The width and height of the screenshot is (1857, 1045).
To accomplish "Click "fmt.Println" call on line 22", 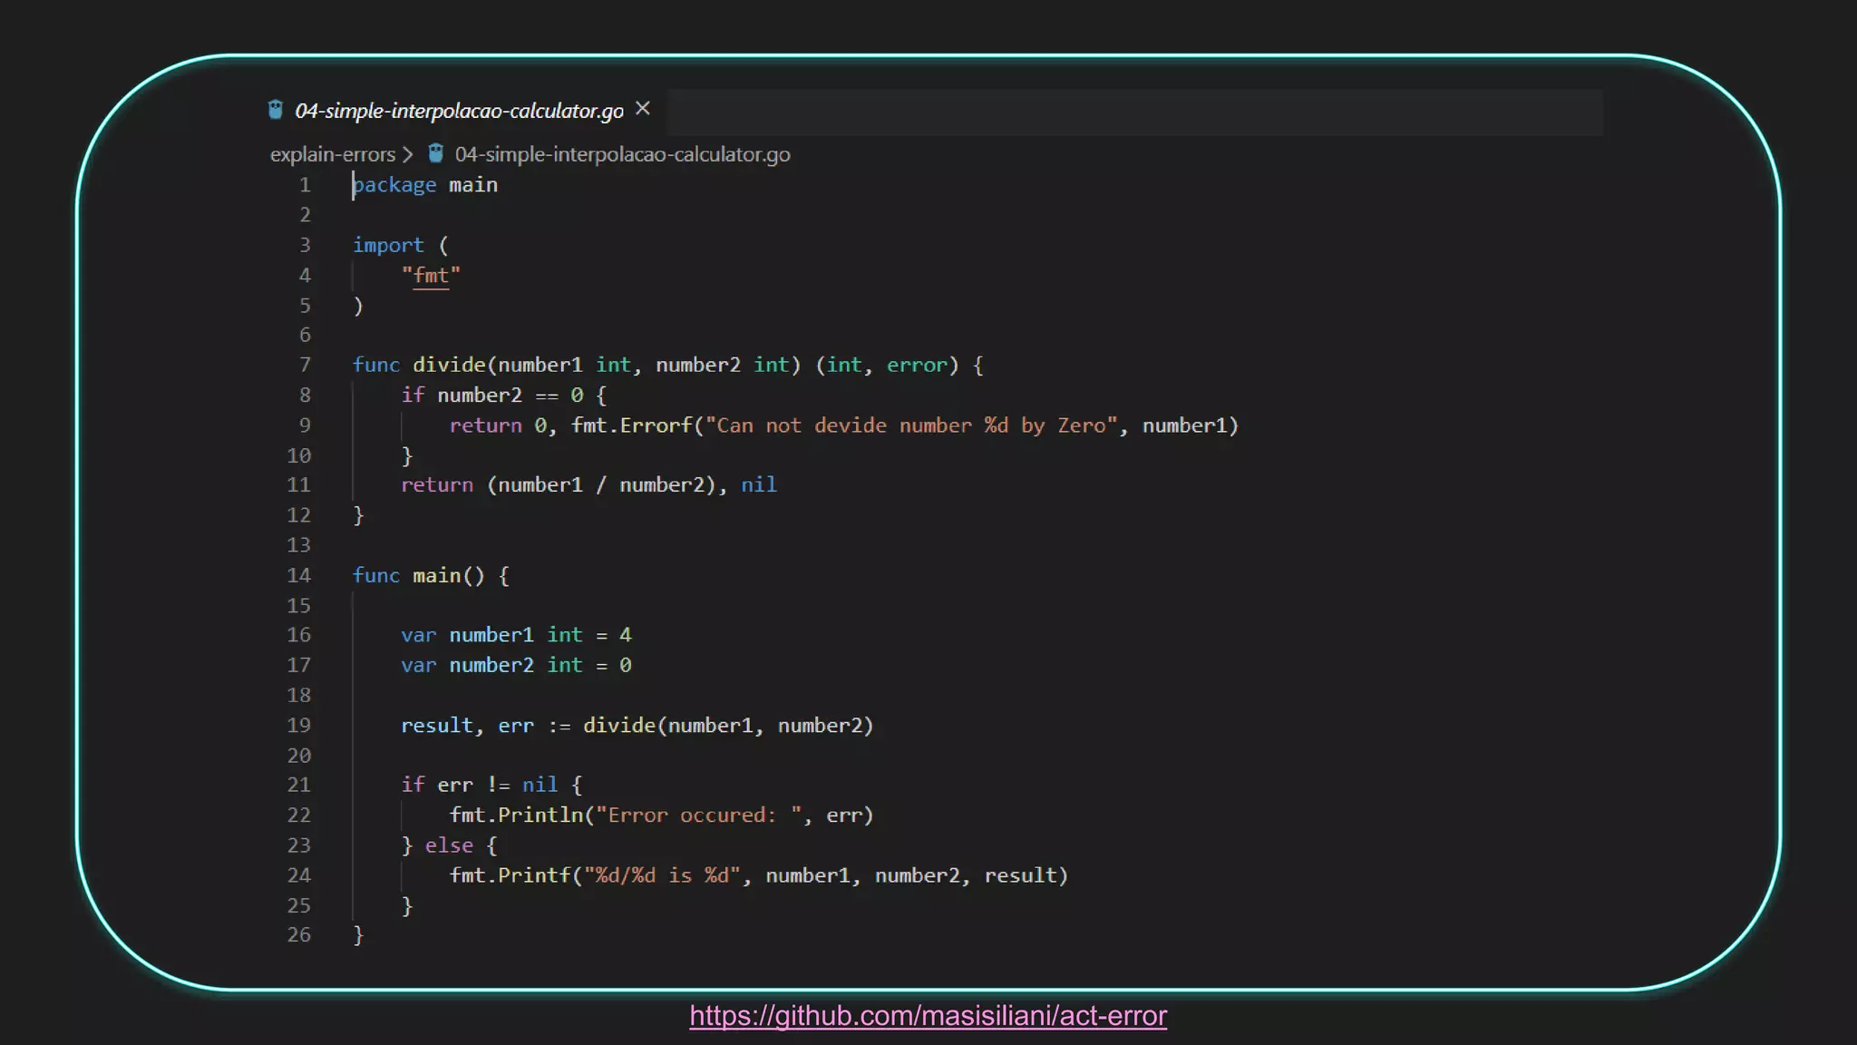I will click(x=516, y=815).
